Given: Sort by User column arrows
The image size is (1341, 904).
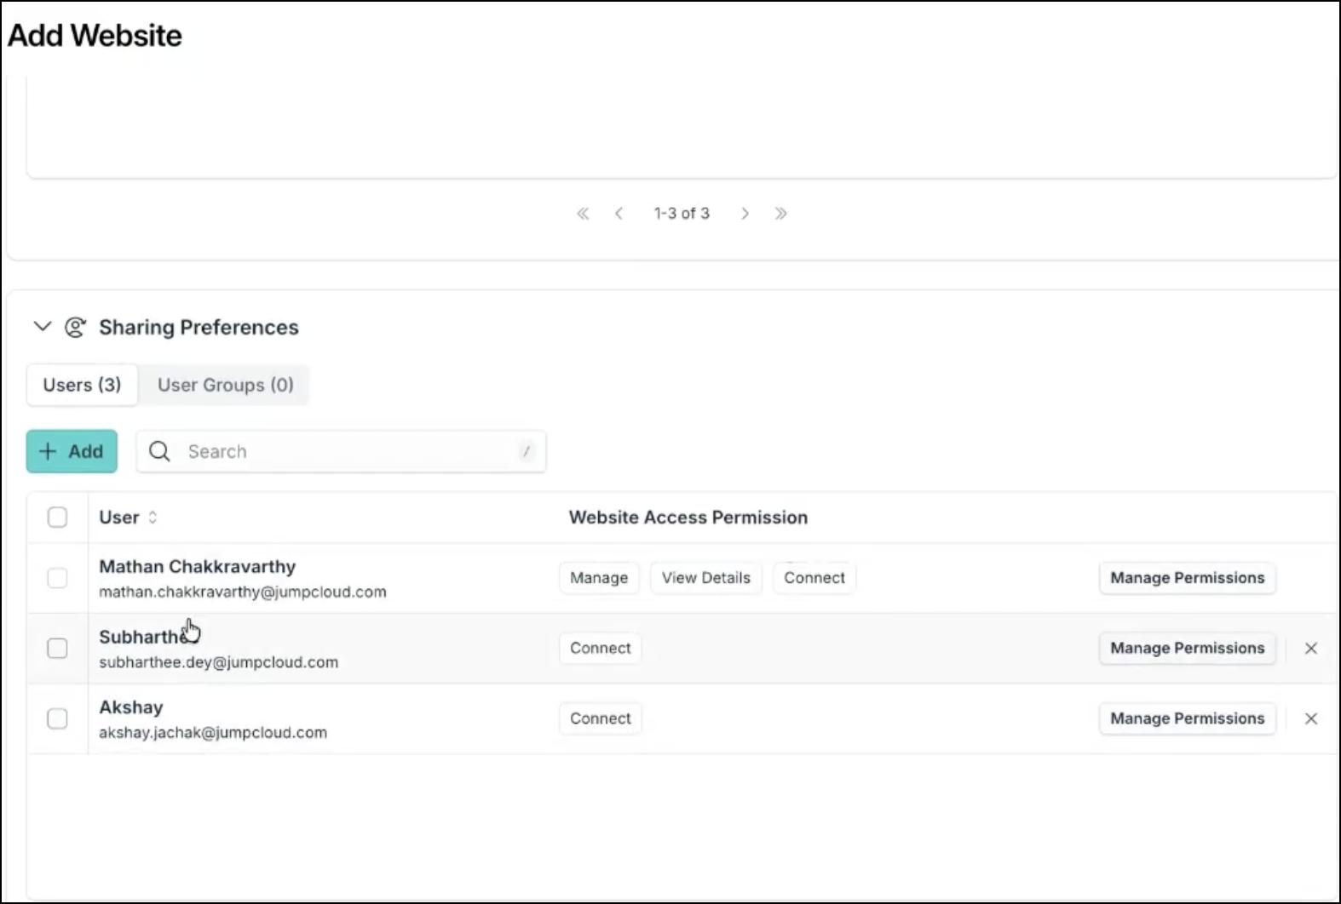Looking at the screenshot, I should (x=153, y=518).
